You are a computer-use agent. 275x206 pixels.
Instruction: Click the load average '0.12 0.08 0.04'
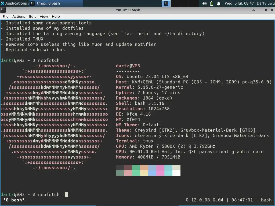[204, 200]
